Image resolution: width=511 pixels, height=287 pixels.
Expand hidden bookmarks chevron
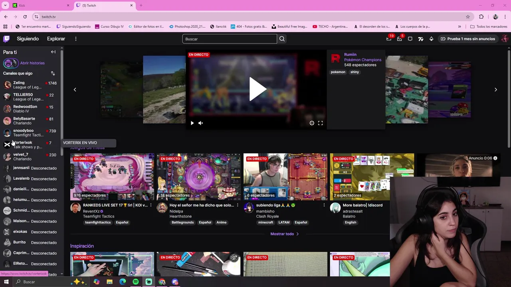[x=460, y=27]
